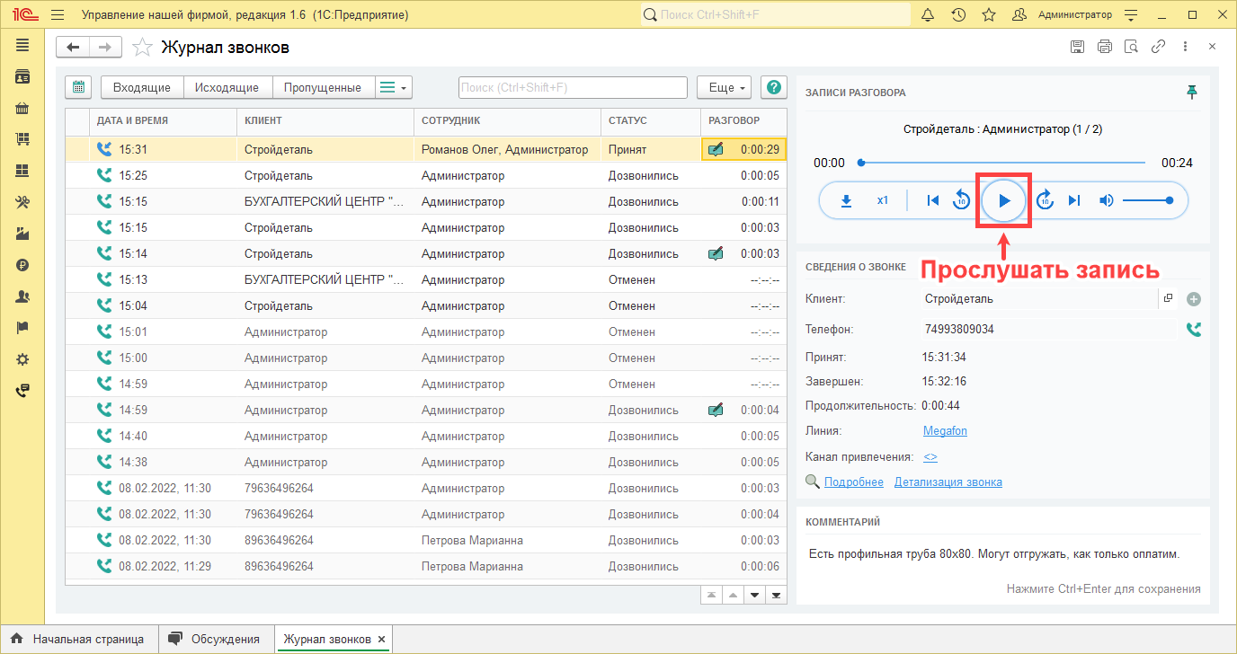Add new client with plus icon

(x=1194, y=299)
